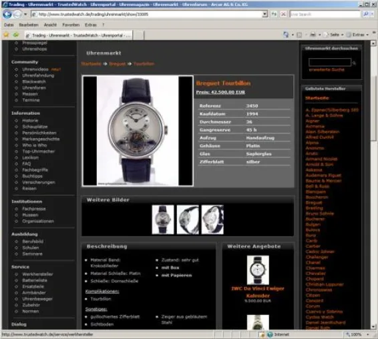Open the Seite dropdown menu
The image size is (378, 339).
[x=334, y=35]
